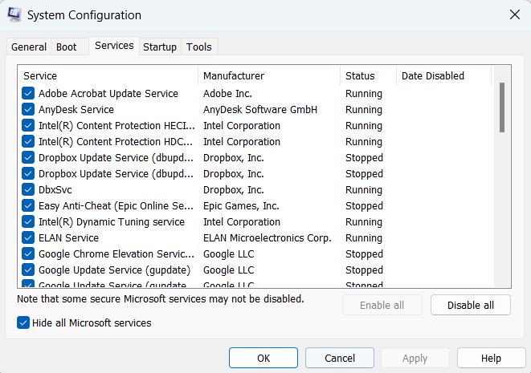Screen dimensions: 531x373
Task: Sort by the Service column header
Action: click(108, 75)
